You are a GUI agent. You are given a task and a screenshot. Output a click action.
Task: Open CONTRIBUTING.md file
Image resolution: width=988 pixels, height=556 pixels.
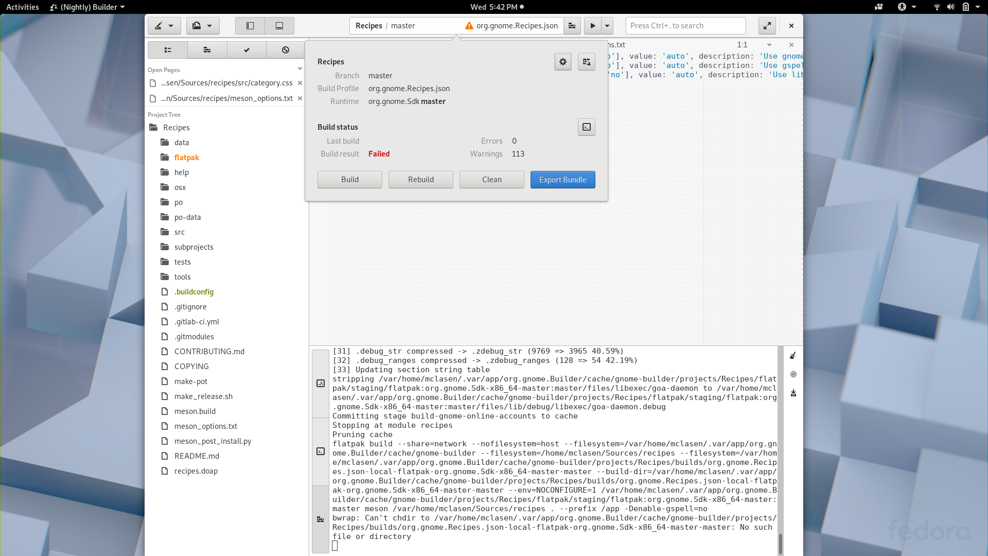pos(209,352)
